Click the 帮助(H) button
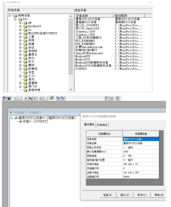 pos(159,195)
